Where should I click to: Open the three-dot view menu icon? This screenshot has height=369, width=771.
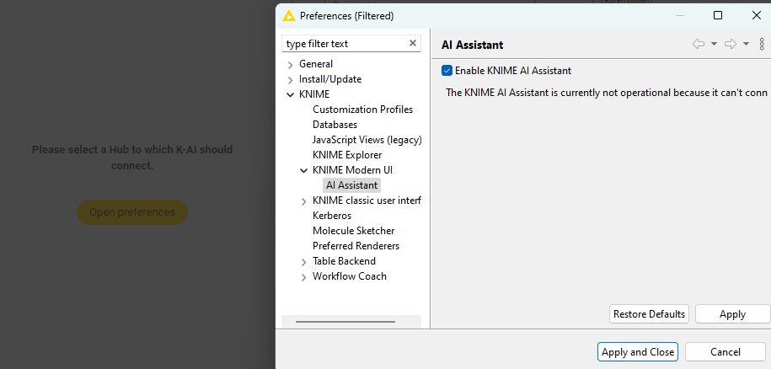762,44
